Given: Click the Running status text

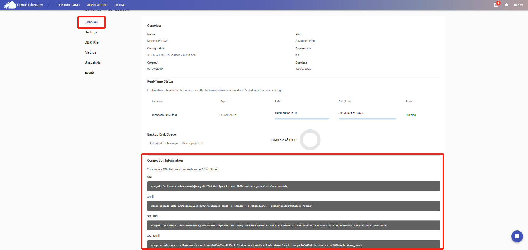Looking at the screenshot, I should (411, 115).
